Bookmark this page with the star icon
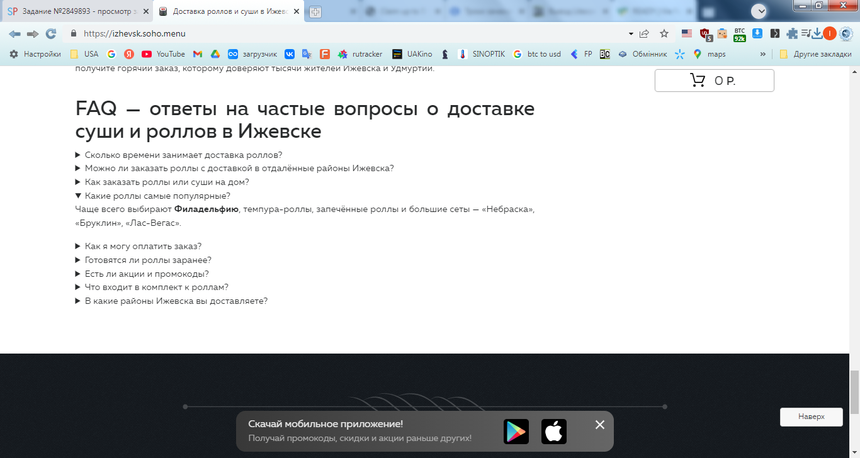The width and height of the screenshot is (860, 458). tap(664, 33)
